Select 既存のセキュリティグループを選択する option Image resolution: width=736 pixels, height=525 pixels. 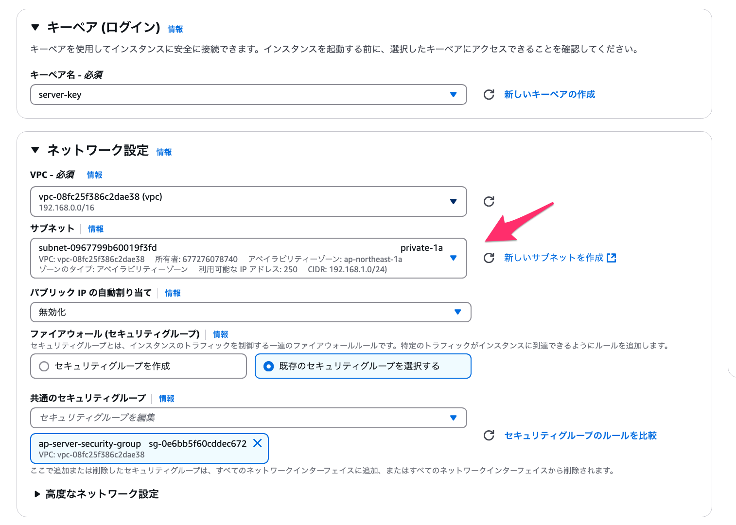click(269, 366)
